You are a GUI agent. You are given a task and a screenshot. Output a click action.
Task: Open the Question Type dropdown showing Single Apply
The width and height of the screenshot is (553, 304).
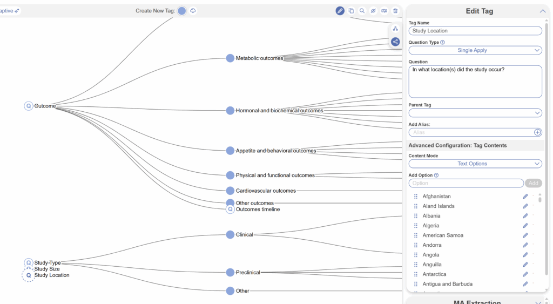click(475, 50)
